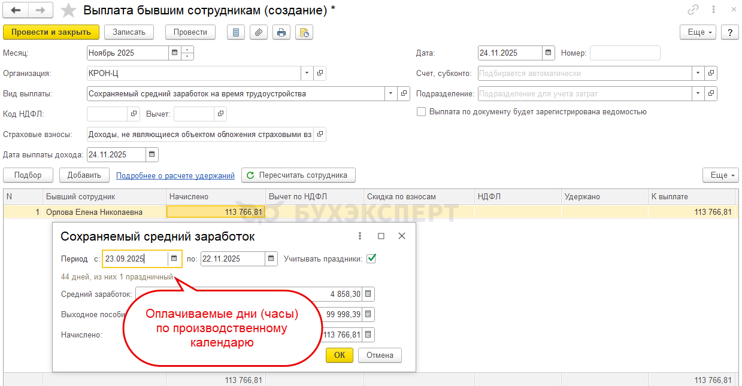Open the Счет, субконто item form icon
Screen dimensions: 742x386
[711, 73]
